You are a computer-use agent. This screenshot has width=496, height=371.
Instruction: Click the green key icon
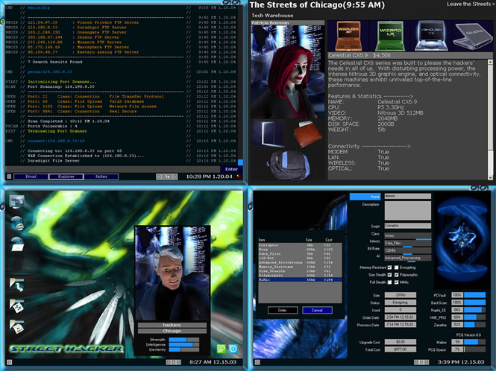(221, 349)
